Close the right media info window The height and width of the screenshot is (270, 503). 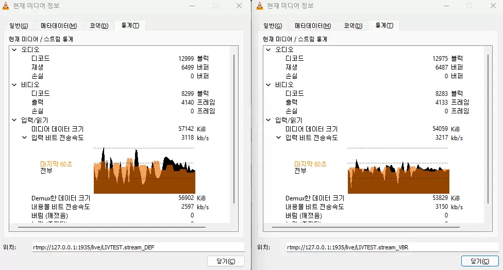[493, 6]
